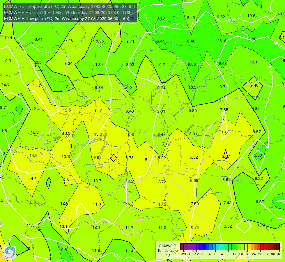Click the 1015 isobar label
285x262 pixels.
point(25,114)
